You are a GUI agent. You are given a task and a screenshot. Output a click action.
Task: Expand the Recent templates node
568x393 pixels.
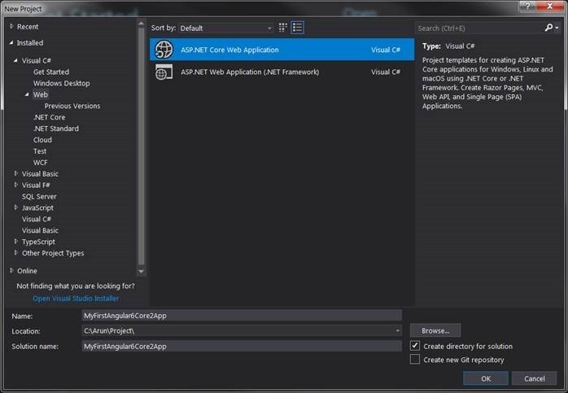[x=11, y=27]
